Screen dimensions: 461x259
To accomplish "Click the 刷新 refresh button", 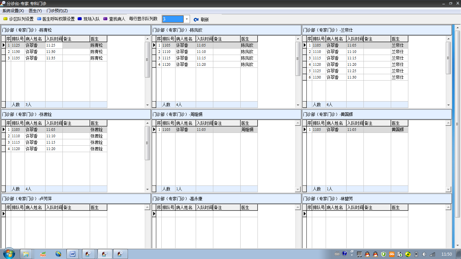I will pos(201,20).
